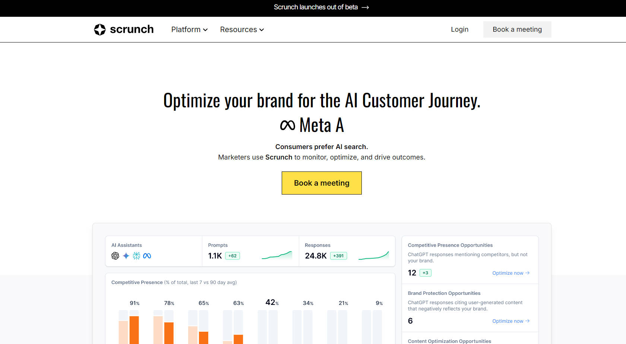Click Optimize now for Brand Protection Opportunities

[x=510, y=321]
